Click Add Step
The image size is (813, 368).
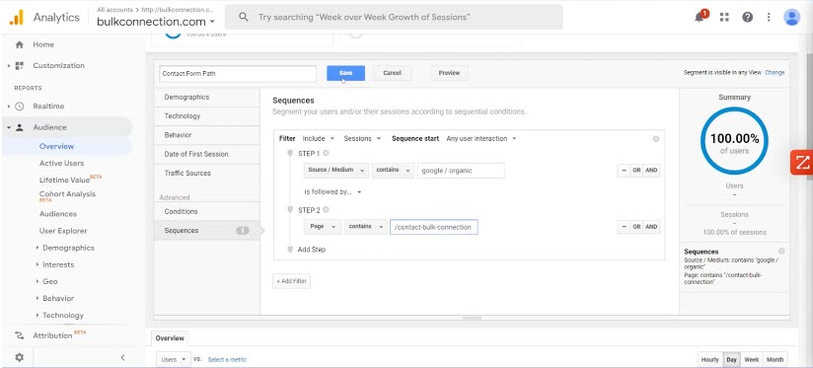coord(312,250)
